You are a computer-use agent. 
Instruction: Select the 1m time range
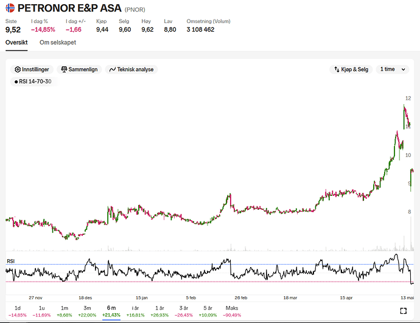click(x=65, y=311)
